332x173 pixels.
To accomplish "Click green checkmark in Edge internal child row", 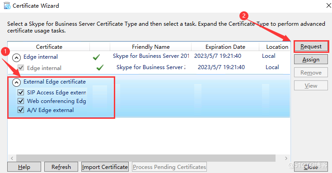I will point(100,68).
